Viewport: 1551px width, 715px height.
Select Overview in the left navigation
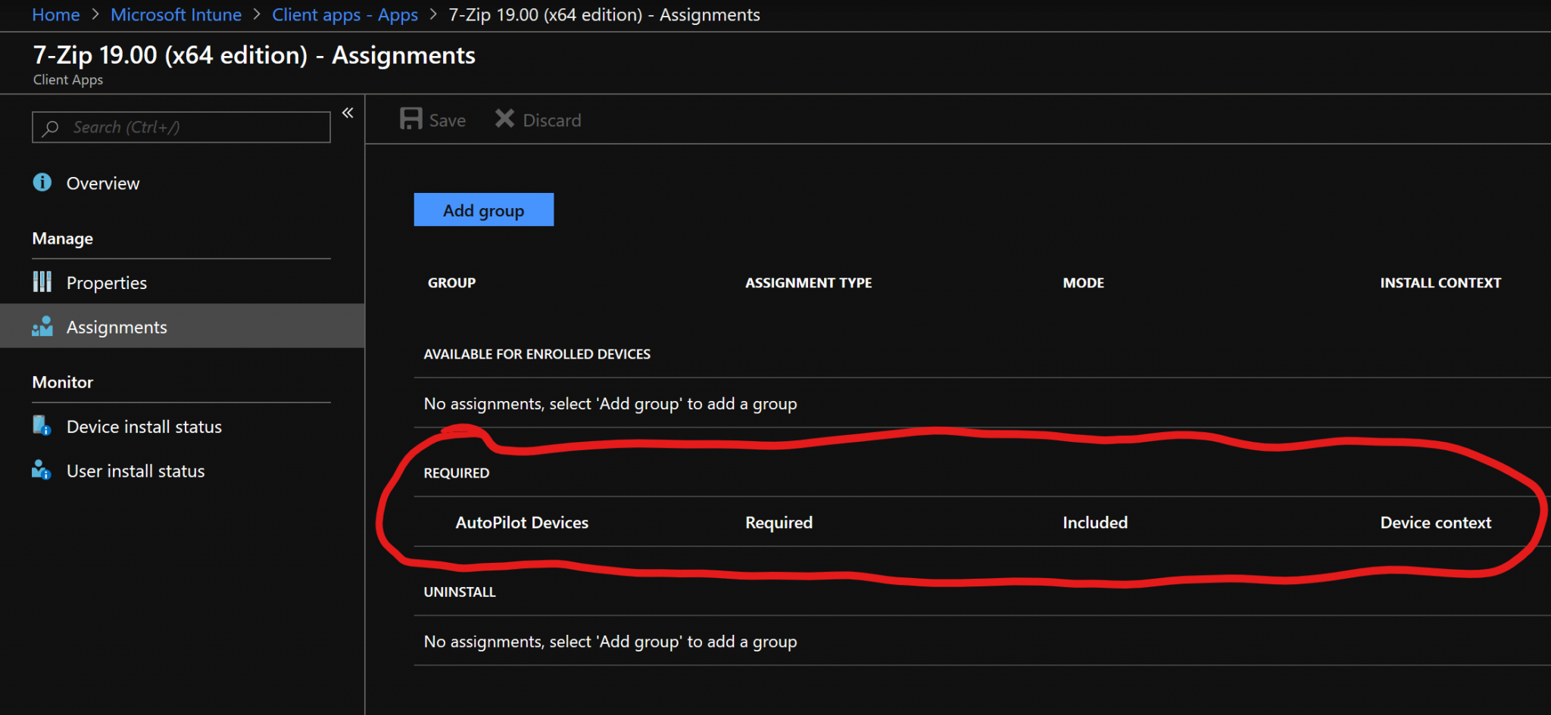point(103,182)
